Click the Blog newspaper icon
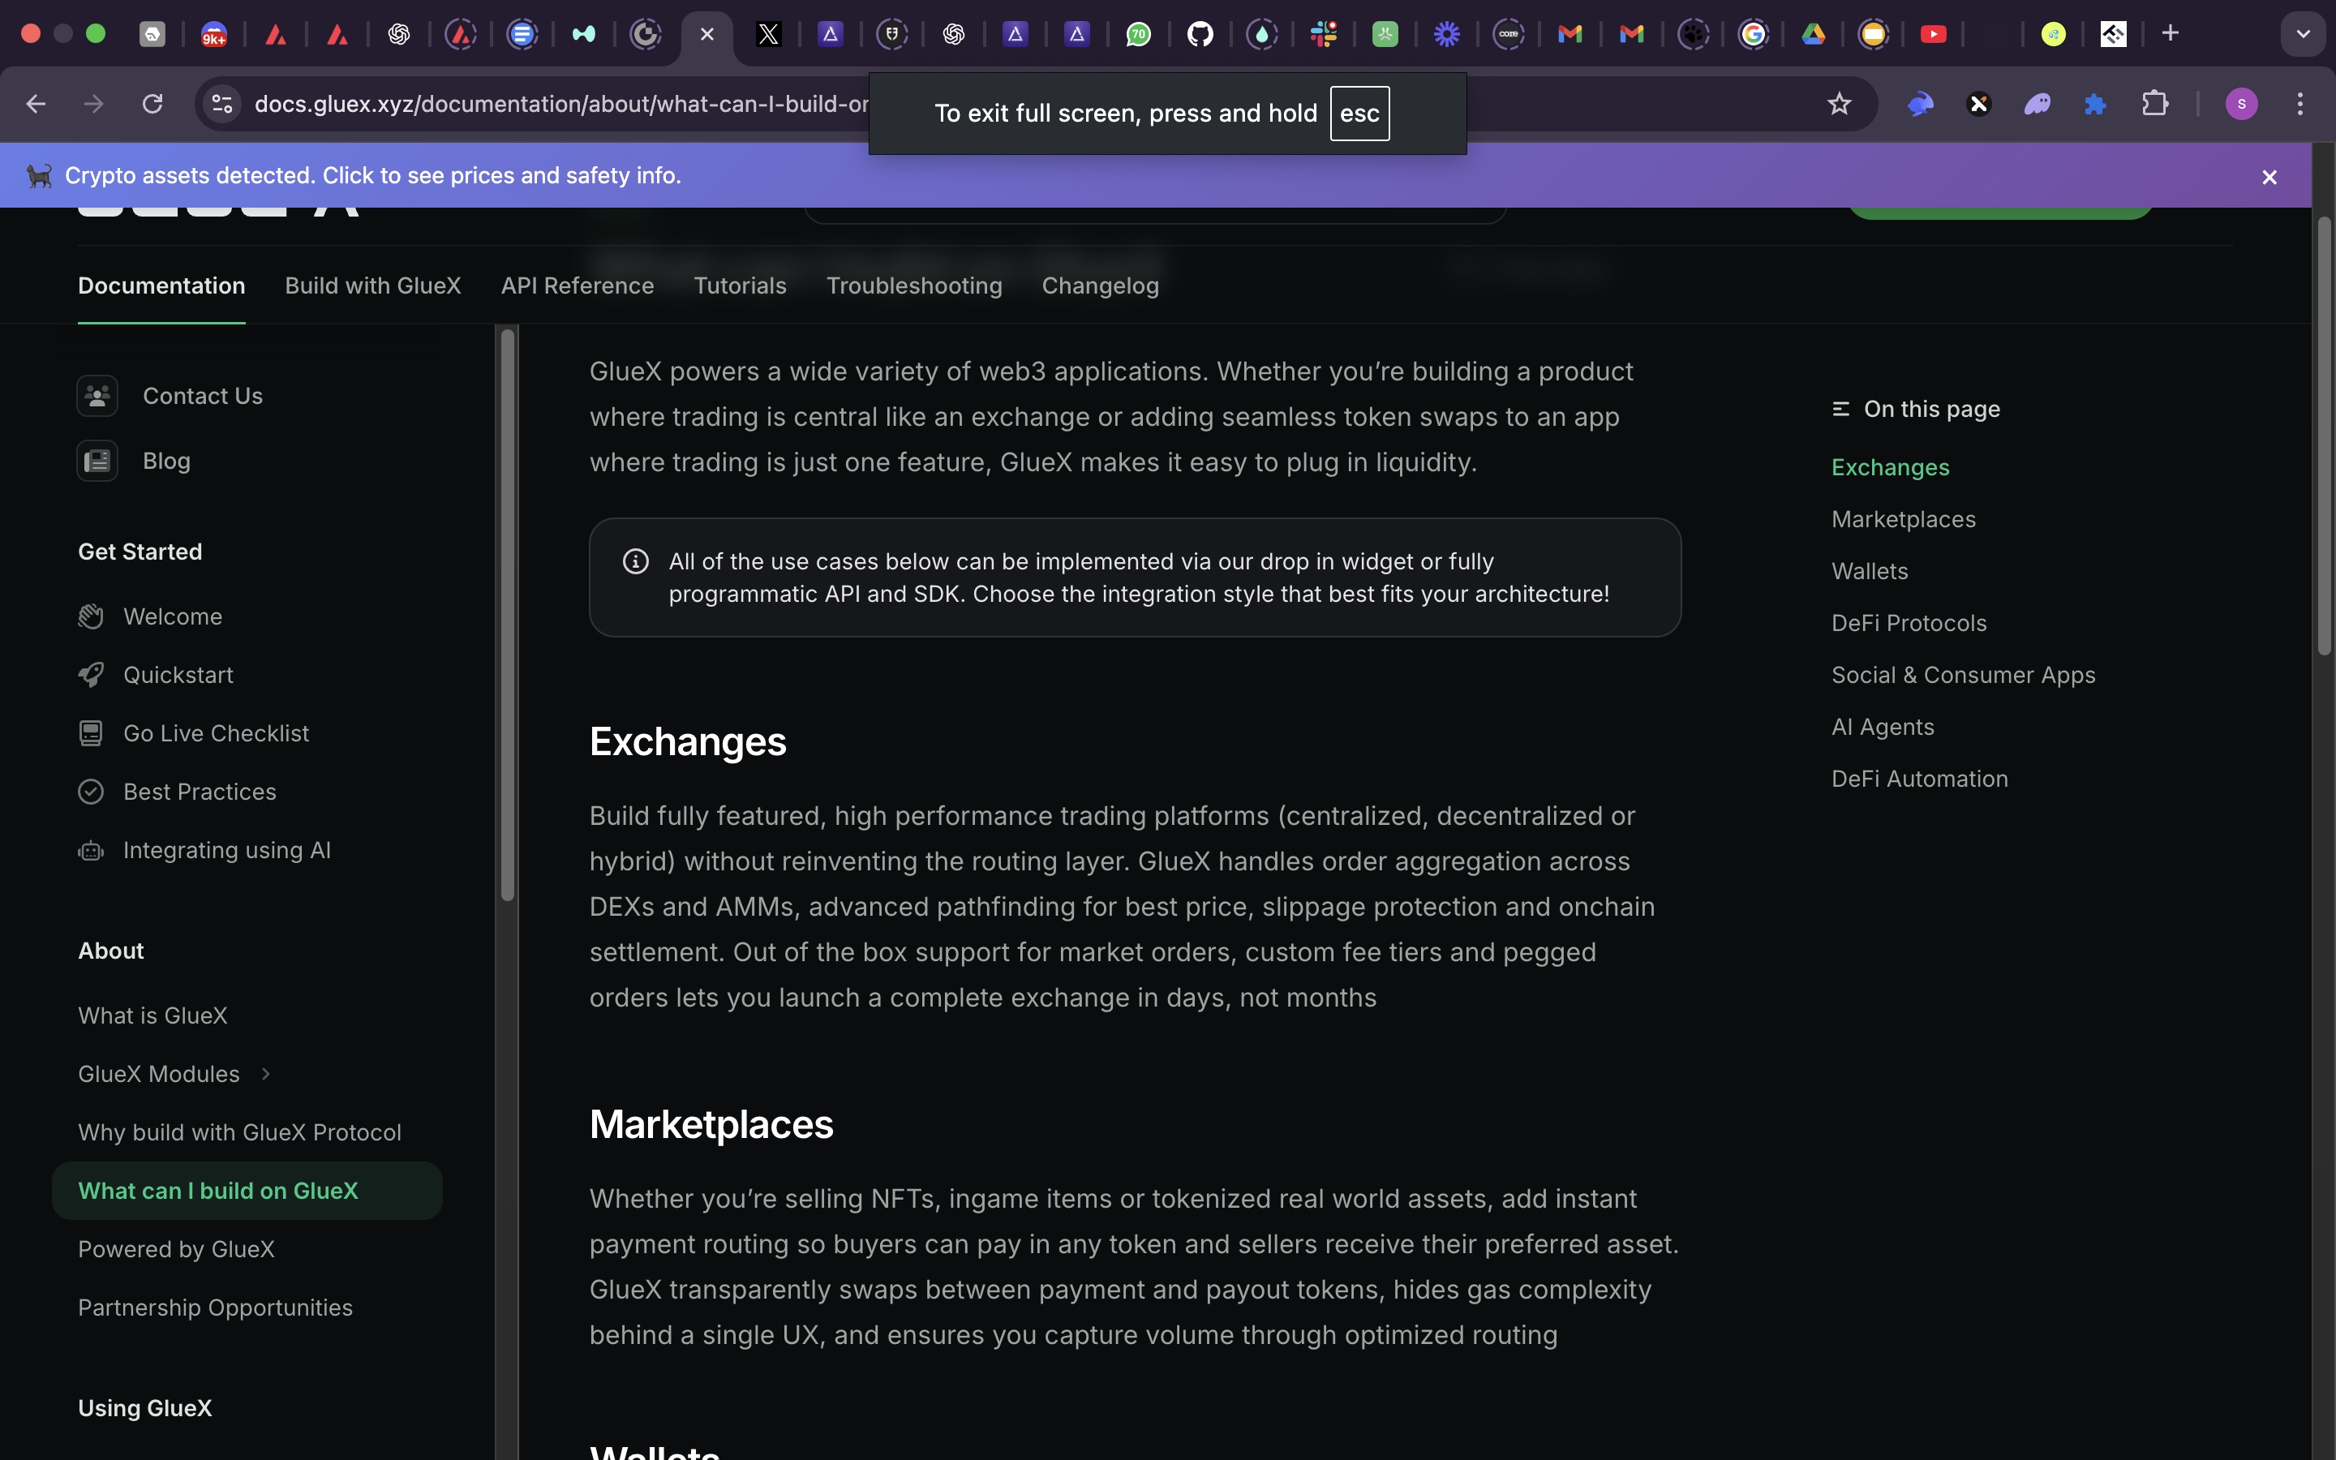 (x=97, y=461)
